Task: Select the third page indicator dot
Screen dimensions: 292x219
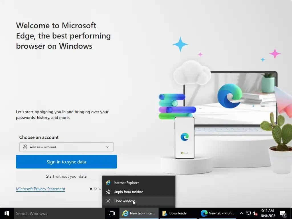Action: [x=100, y=189]
